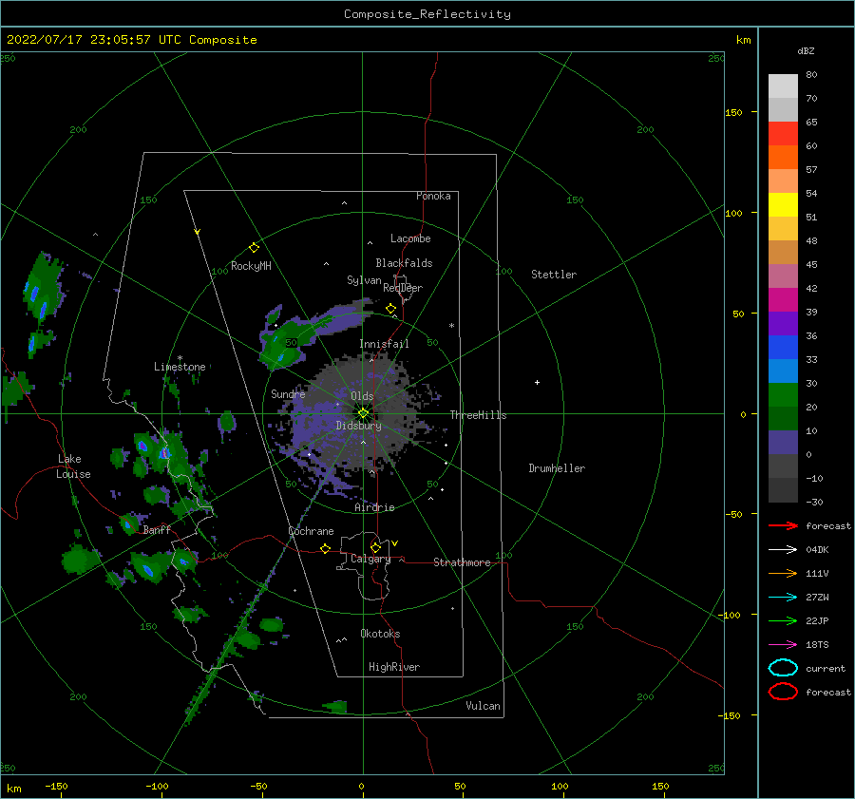This screenshot has width=855, height=799.
Task: Click the dBZ legend heading
Action: [806, 50]
